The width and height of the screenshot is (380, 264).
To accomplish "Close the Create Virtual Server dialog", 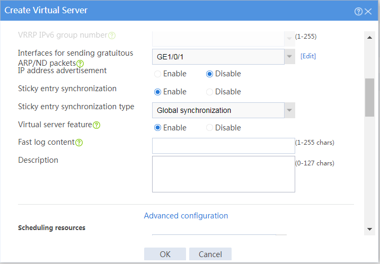I will [368, 11].
